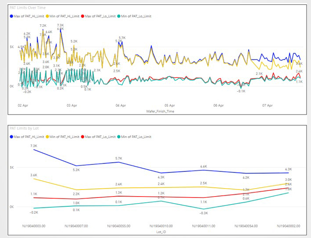Viewport: 311px width, 238px height.
Task: Click the 04 Apr x-axis label
Action: 121,106
